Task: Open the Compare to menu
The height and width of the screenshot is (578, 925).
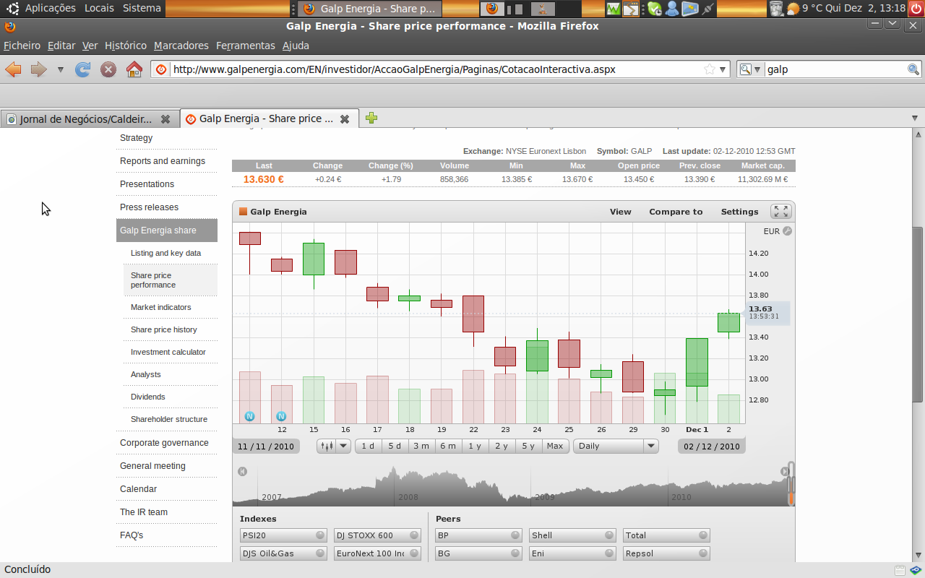Action: coord(676,212)
